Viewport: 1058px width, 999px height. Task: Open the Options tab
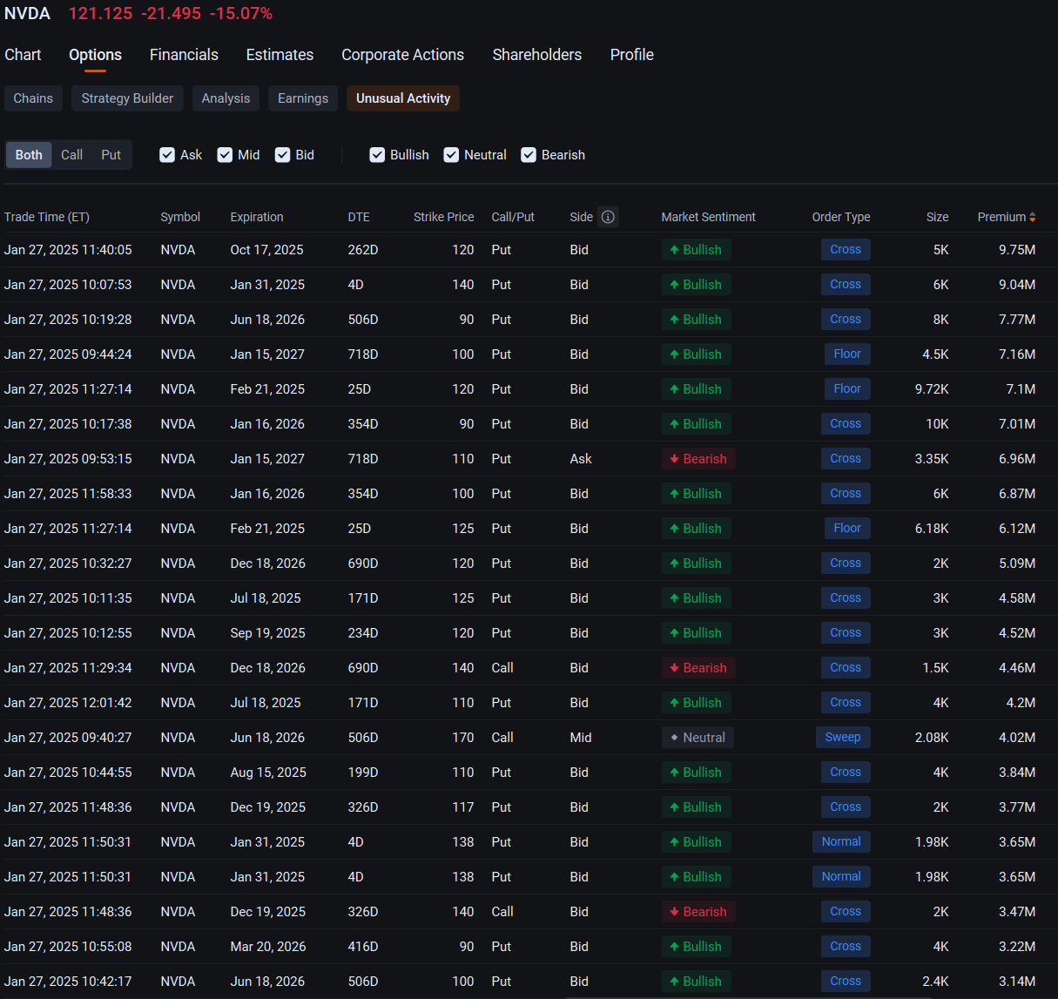tap(95, 55)
